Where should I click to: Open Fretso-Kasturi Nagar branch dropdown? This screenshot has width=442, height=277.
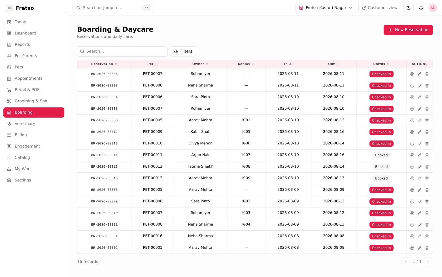coord(326,8)
